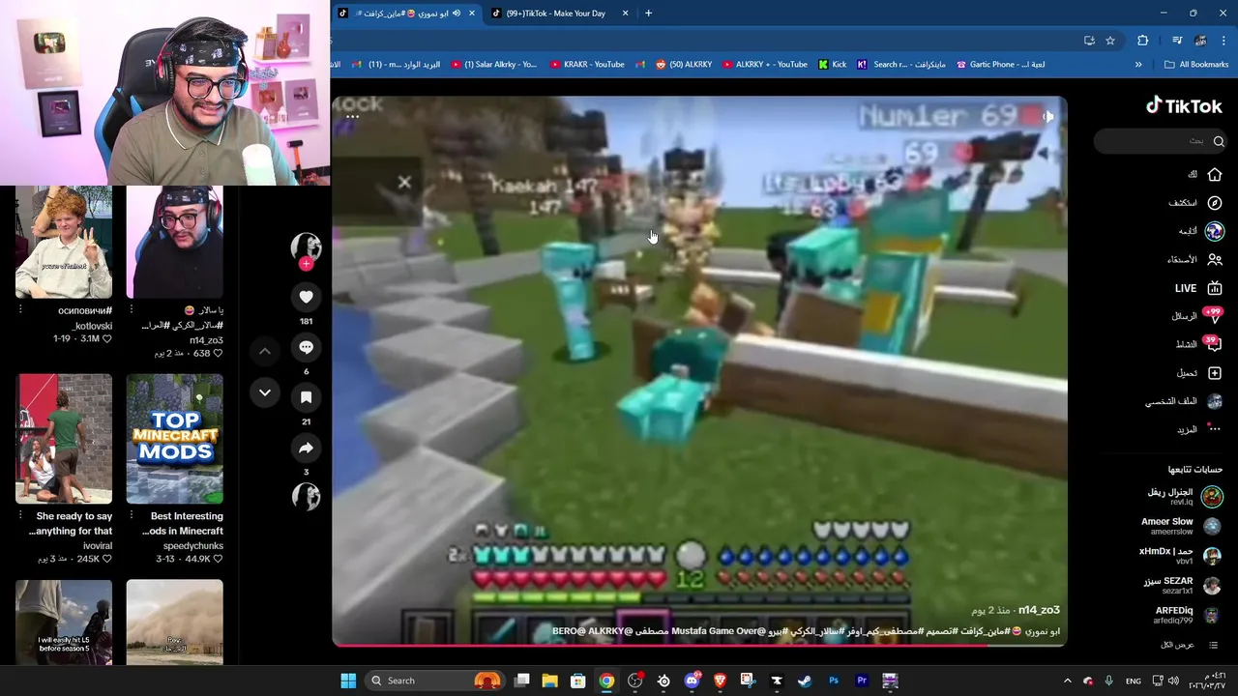Viewport: 1238px width, 696px height.
Task: Open followed account Ameer Slow
Action: 1180,526
